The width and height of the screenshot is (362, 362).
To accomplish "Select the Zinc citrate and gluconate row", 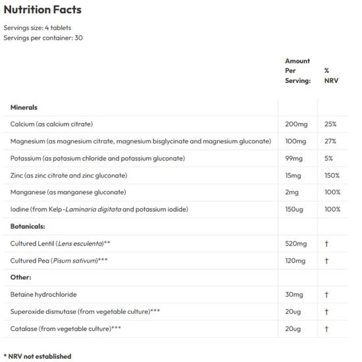I will point(176,176).
